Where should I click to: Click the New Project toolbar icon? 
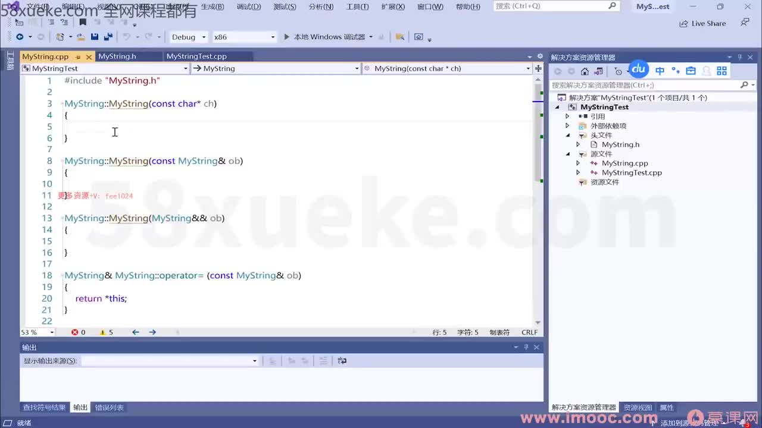60,37
